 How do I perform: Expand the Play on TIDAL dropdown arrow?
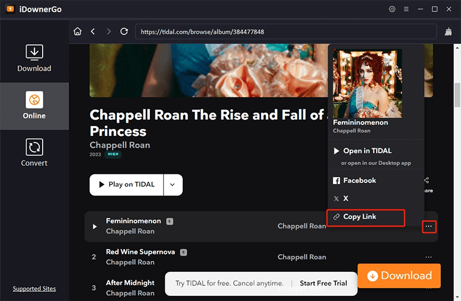(x=173, y=185)
